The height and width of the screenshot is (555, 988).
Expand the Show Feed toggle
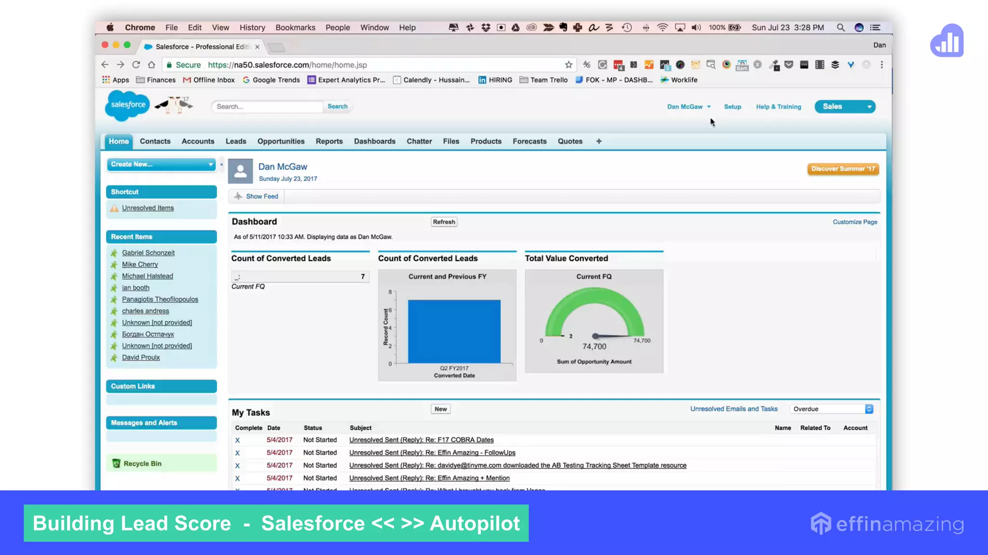click(x=256, y=196)
